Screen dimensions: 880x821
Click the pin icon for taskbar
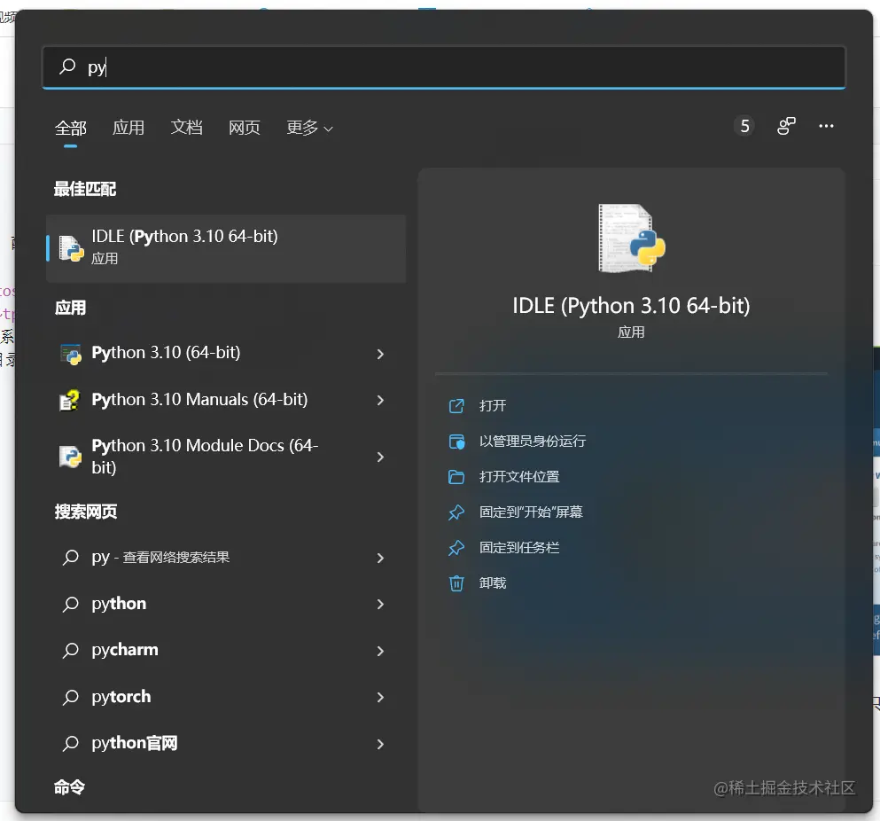(x=456, y=548)
